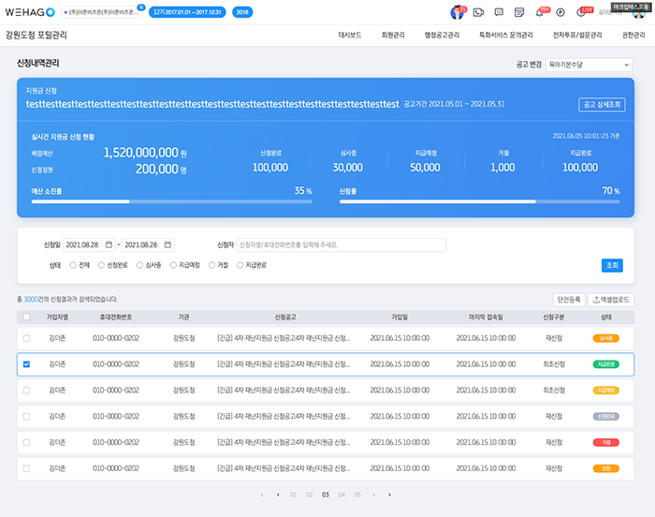Open the 공고 변경 dropdown
Image resolution: width=655 pixels, height=517 pixels.
pyautogui.click(x=589, y=65)
